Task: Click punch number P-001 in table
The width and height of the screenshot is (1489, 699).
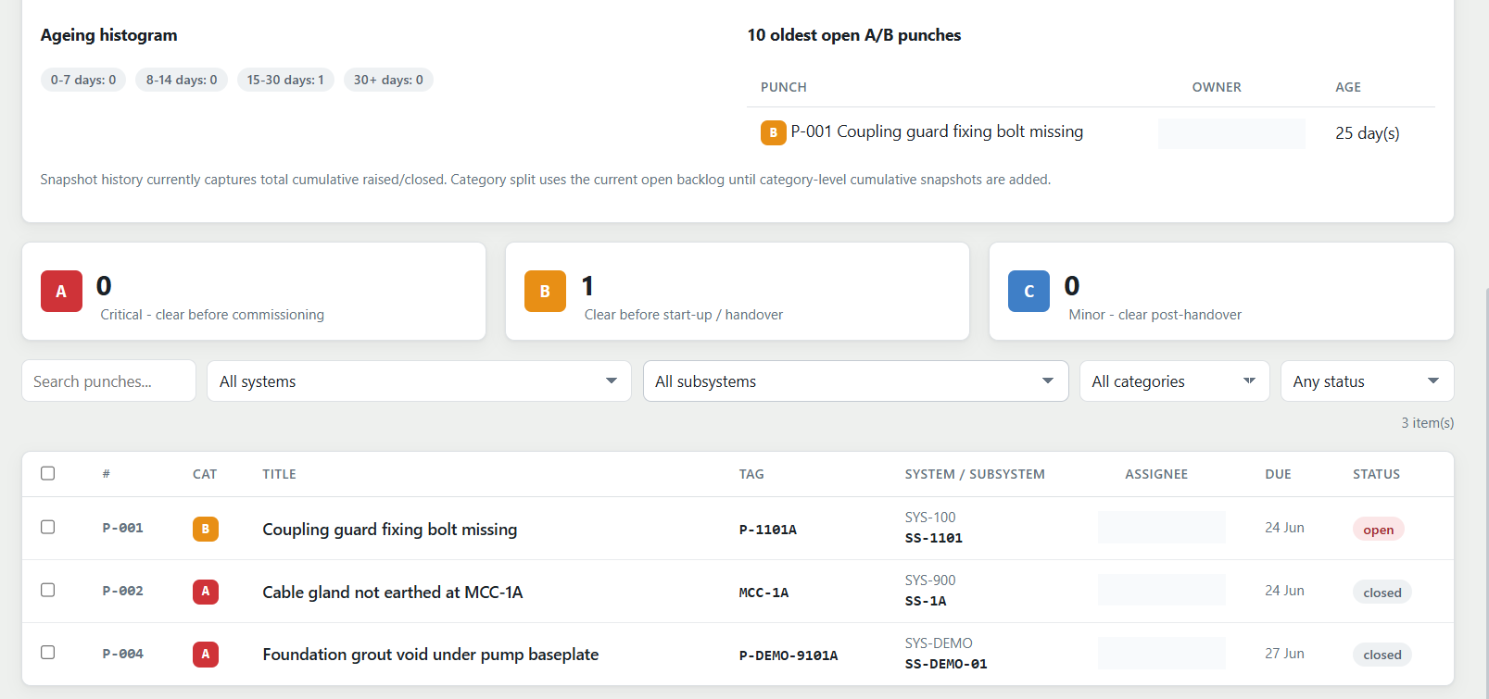Action: [122, 528]
